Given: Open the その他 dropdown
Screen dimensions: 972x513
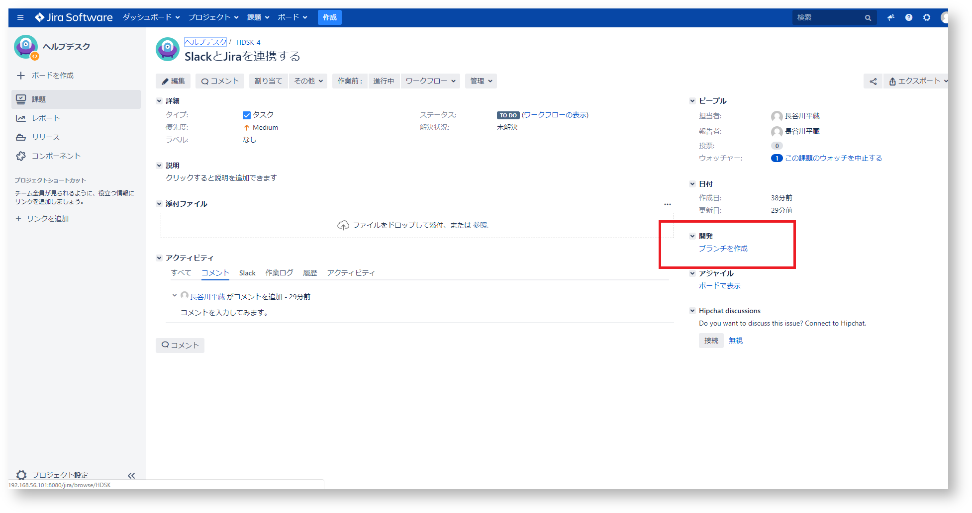Looking at the screenshot, I should [x=308, y=81].
